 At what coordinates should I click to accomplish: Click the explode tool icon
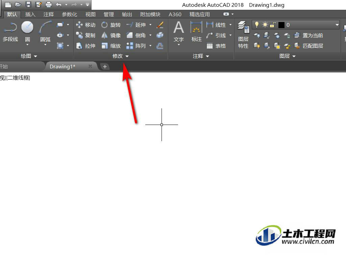(x=160, y=35)
